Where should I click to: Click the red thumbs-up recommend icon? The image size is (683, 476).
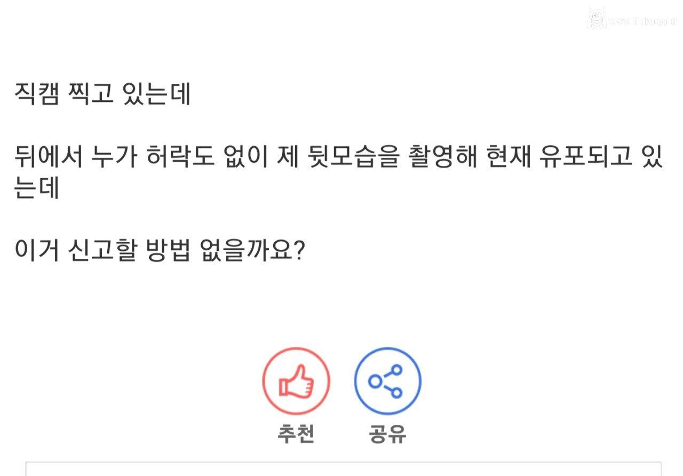pyautogui.click(x=296, y=381)
